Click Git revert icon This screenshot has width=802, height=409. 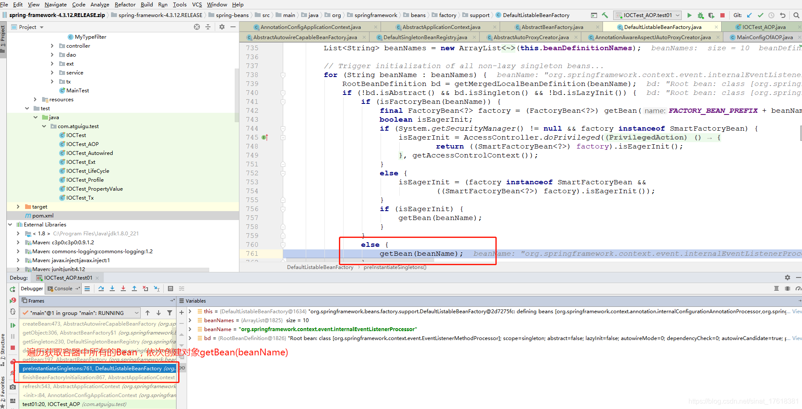click(782, 15)
